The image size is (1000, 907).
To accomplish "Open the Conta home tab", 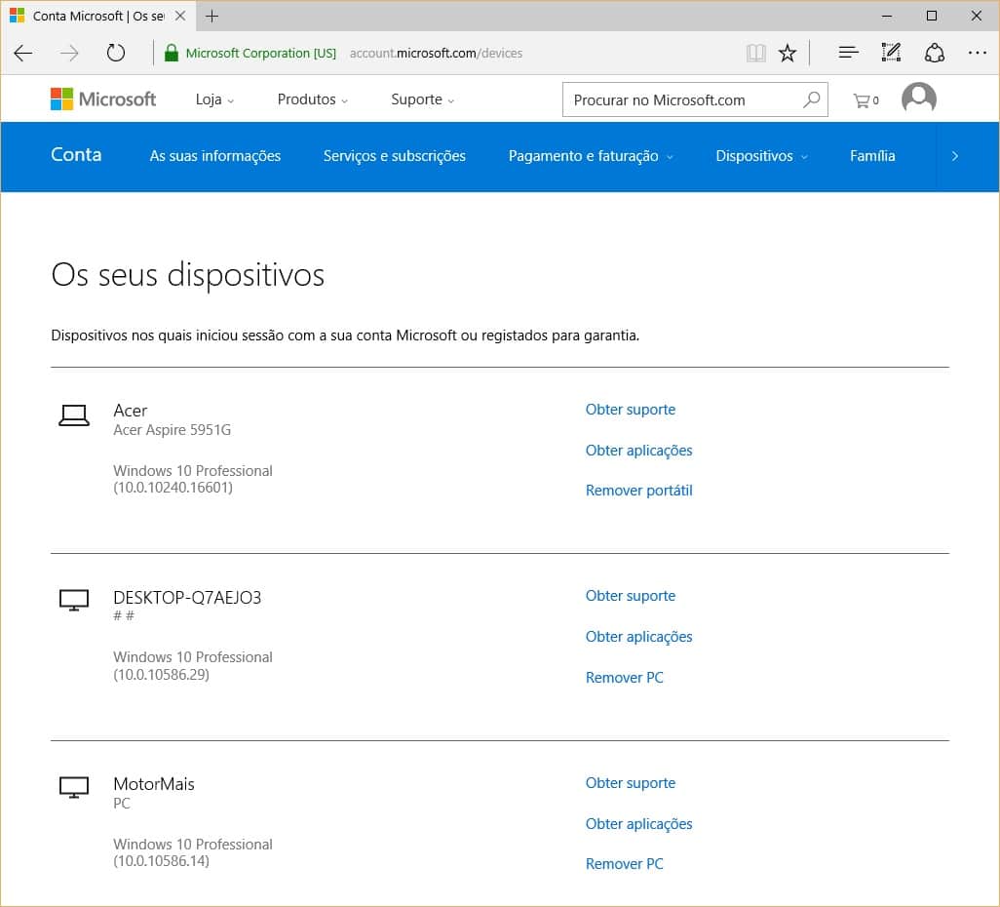I will point(76,154).
